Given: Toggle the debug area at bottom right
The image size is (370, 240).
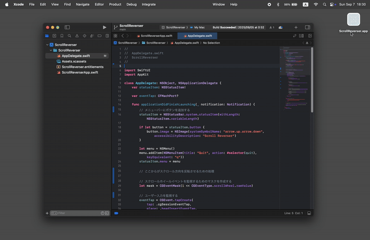Looking at the screenshot, I should [x=309, y=213].
